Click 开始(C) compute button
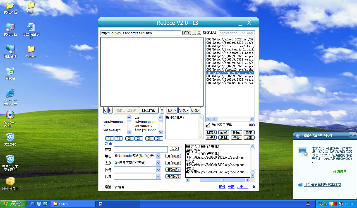Viewport: 357px width, 208px height. pyautogui.click(x=173, y=176)
